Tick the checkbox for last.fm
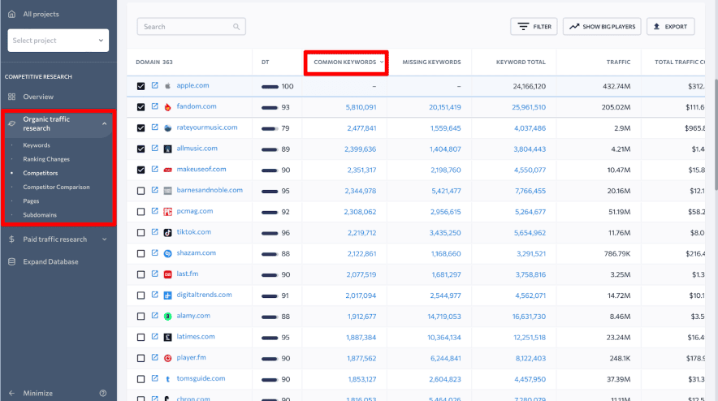 [141, 274]
